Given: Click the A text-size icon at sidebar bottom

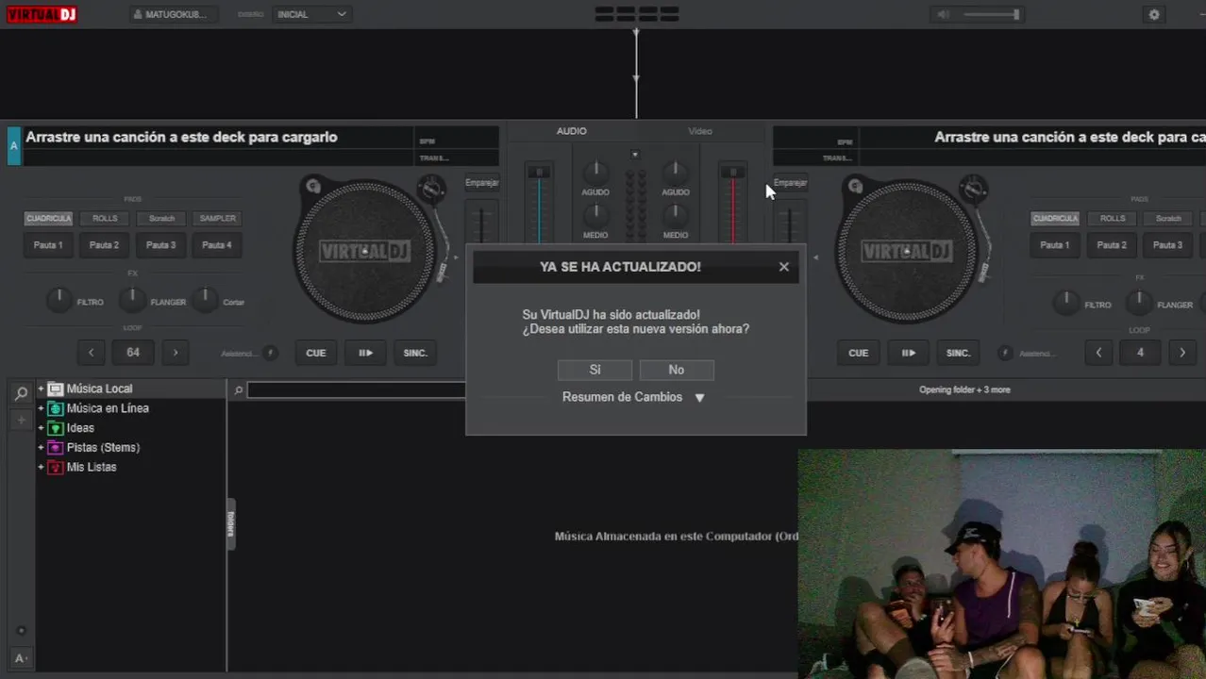Looking at the screenshot, I should 21,658.
